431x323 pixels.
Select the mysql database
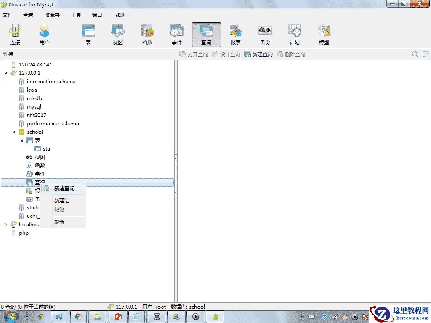click(34, 106)
